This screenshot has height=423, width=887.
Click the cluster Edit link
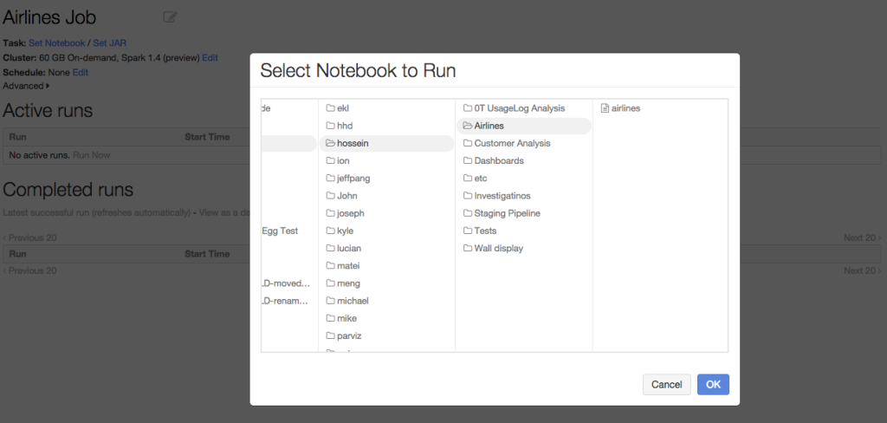pos(210,57)
